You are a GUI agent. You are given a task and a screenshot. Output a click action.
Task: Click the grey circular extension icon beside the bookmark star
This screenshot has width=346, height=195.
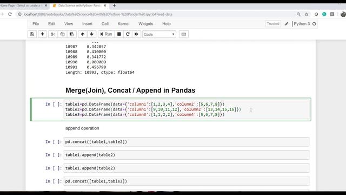pyautogui.click(x=316, y=14)
